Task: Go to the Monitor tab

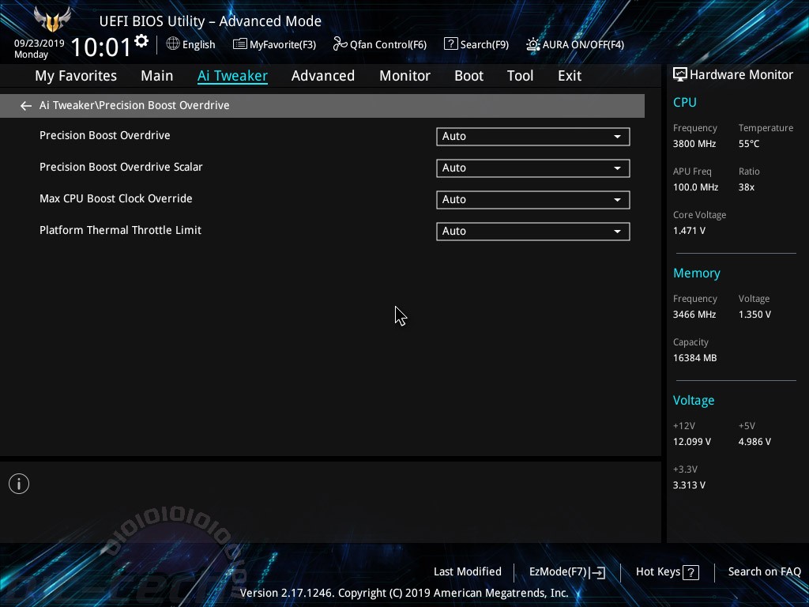Action: pos(405,76)
